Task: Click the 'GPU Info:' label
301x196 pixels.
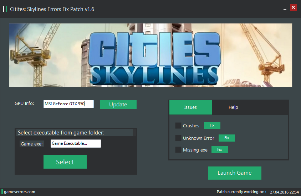Action: (x=24, y=104)
